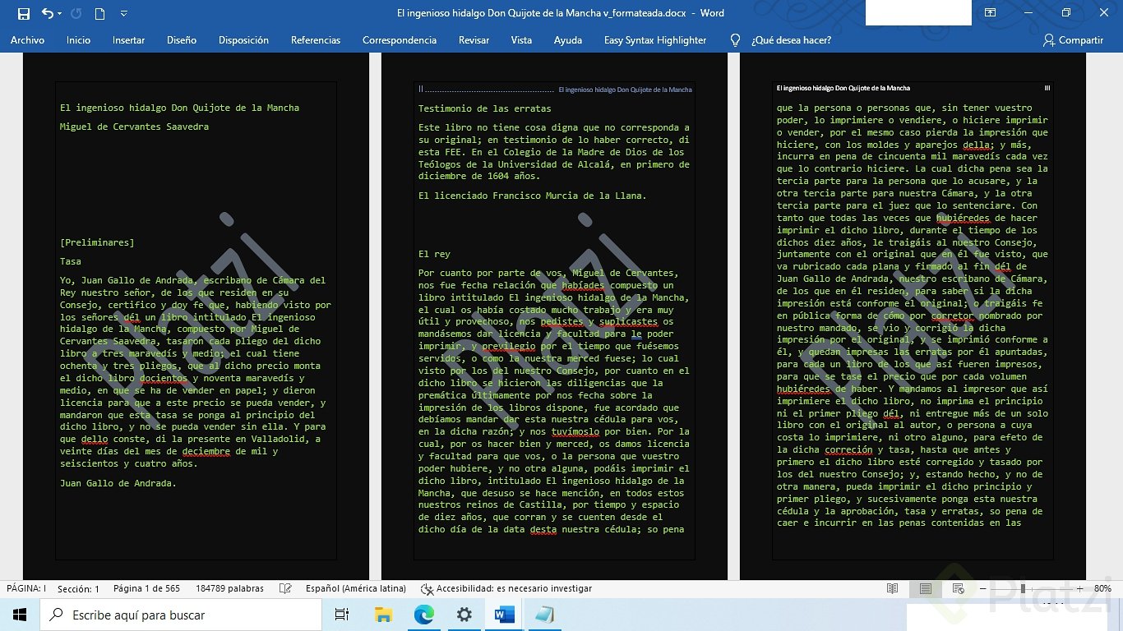Select the Vista tab
The image size is (1123, 631).
(x=521, y=40)
